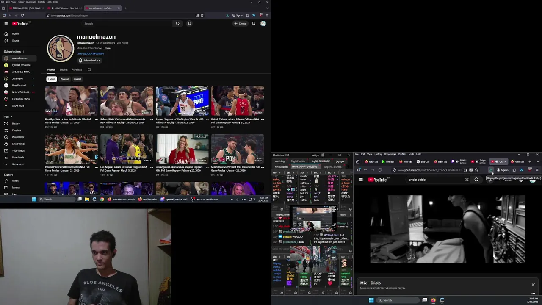The width and height of the screenshot is (542, 305).
Task: Open the t.me channel link
Action: (x=90, y=54)
